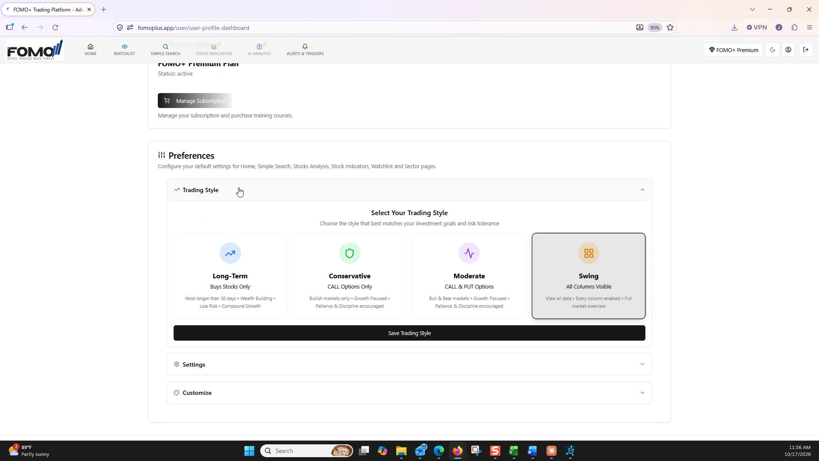819x461 pixels.
Task: Click the taskbar Search box
Action: (x=307, y=451)
